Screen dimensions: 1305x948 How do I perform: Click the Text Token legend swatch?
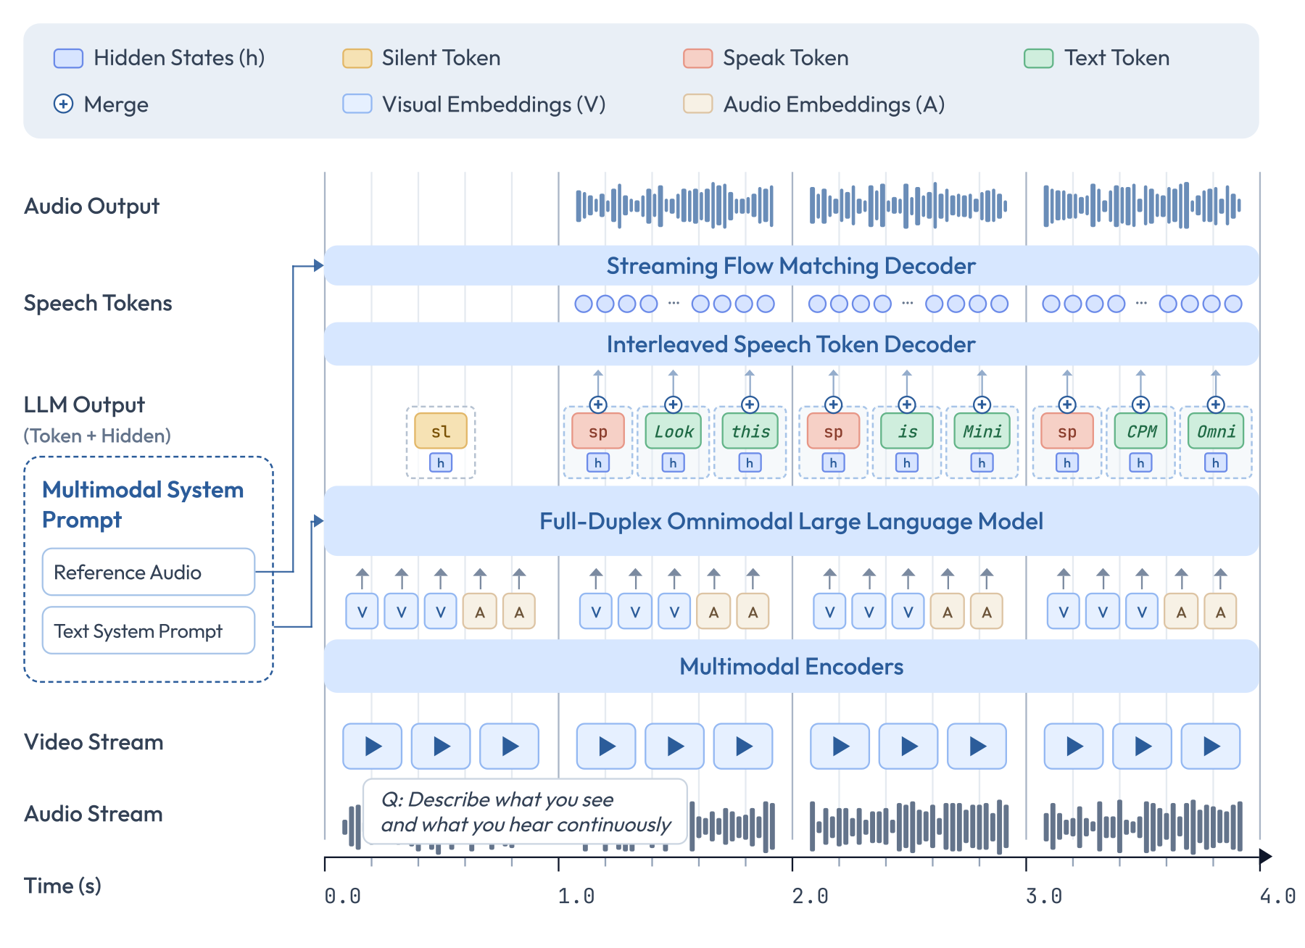point(1038,59)
